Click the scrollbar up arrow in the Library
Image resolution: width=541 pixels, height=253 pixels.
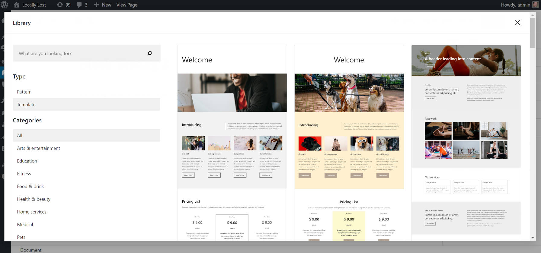[x=533, y=15]
